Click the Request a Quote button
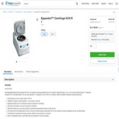 pyautogui.click(x=102, y=61)
